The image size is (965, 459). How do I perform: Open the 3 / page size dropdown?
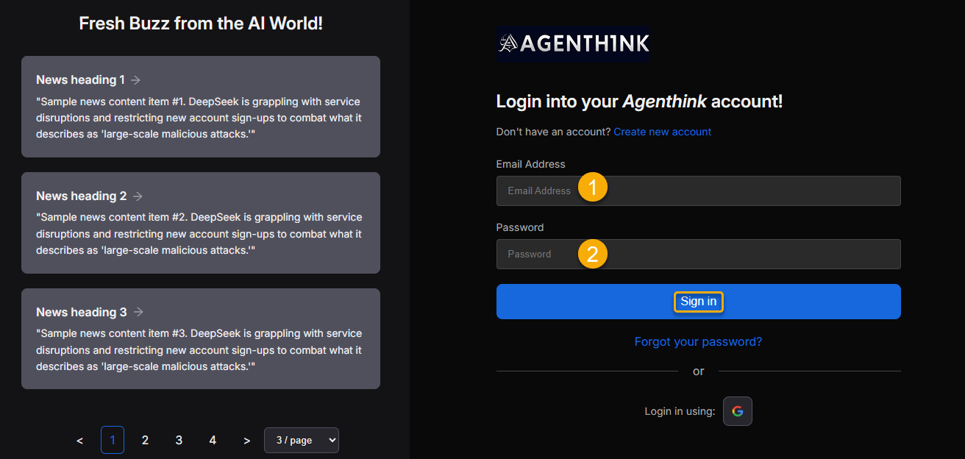pos(302,440)
